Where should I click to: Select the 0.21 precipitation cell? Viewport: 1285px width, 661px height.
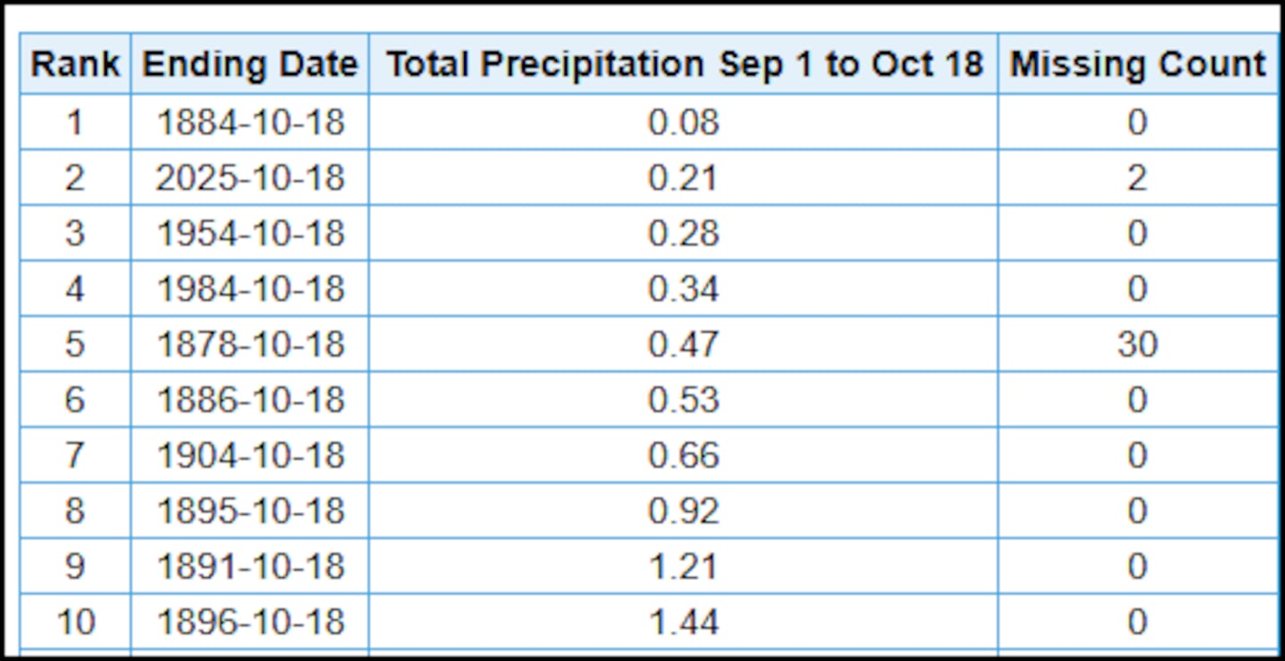pyautogui.click(x=684, y=178)
